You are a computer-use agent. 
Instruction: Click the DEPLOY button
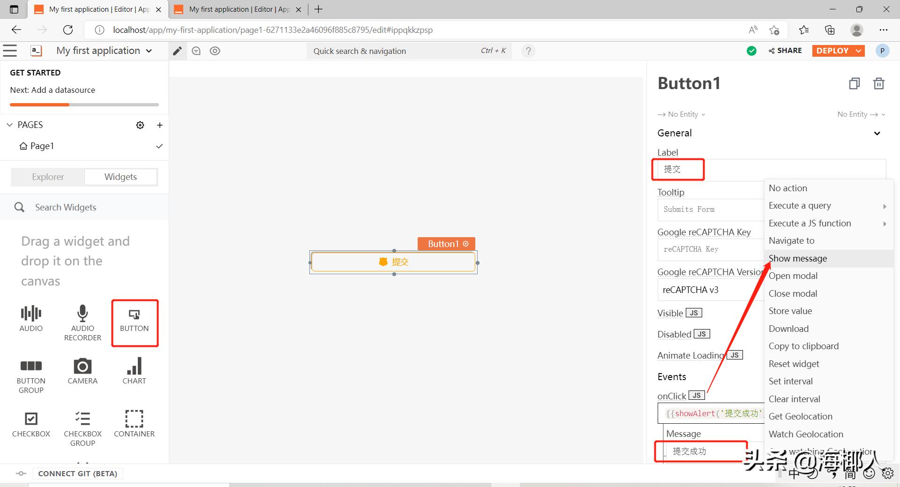(832, 51)
